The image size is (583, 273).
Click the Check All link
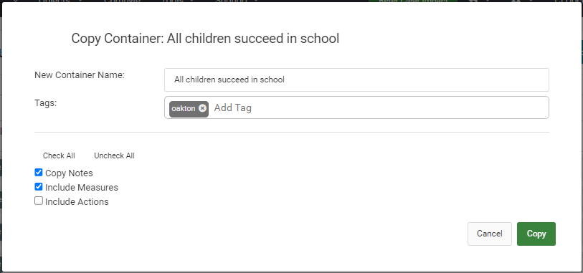pos(59,155)
